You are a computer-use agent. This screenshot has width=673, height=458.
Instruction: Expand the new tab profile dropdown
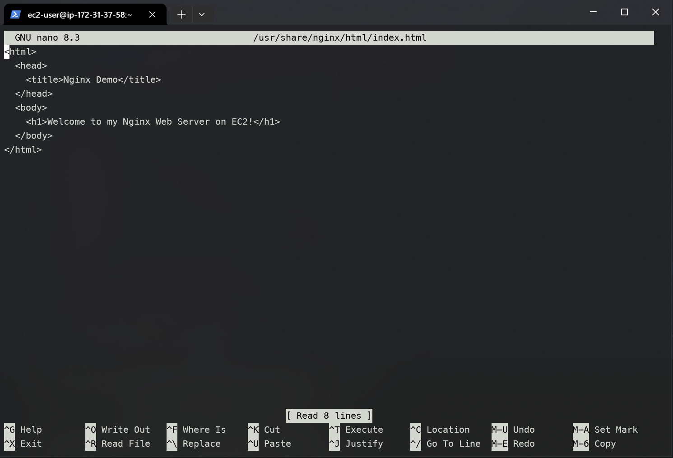click(202, 14)
